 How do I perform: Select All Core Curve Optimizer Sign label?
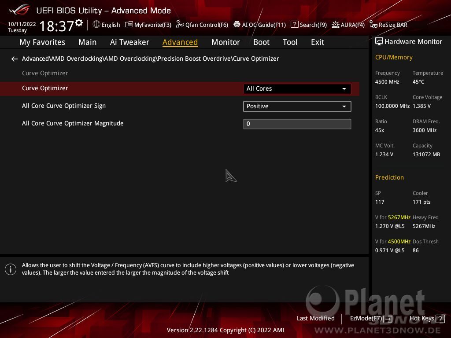pos(64,106)
